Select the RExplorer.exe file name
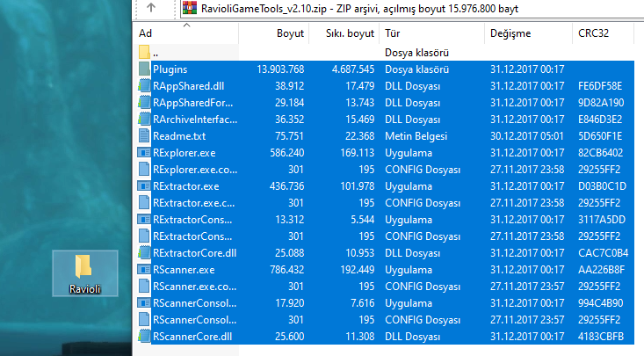 (x=184, y=153)
